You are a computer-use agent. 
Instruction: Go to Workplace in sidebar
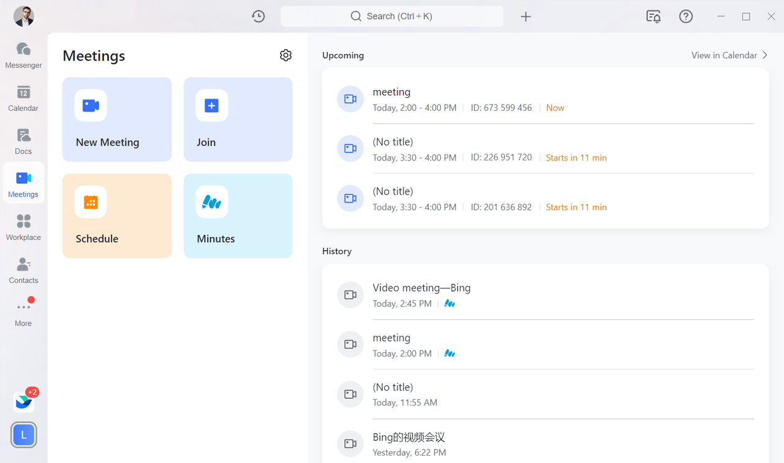click(x=23, y=227)
